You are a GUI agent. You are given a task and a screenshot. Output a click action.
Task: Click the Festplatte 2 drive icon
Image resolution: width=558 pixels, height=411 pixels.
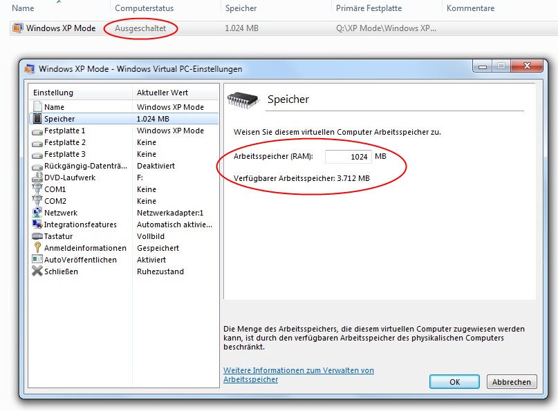pyautogui.click(x=37, y=143)
